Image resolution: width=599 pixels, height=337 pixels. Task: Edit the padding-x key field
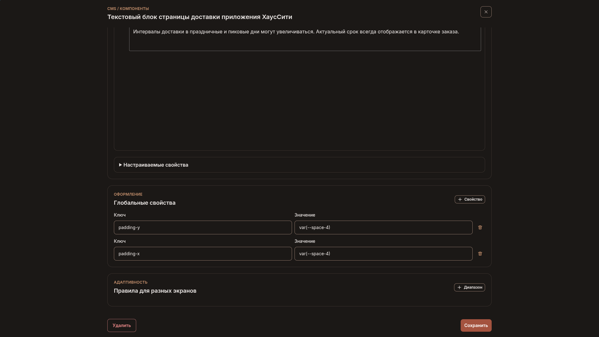pyautogui.click(x=203, y=254)
